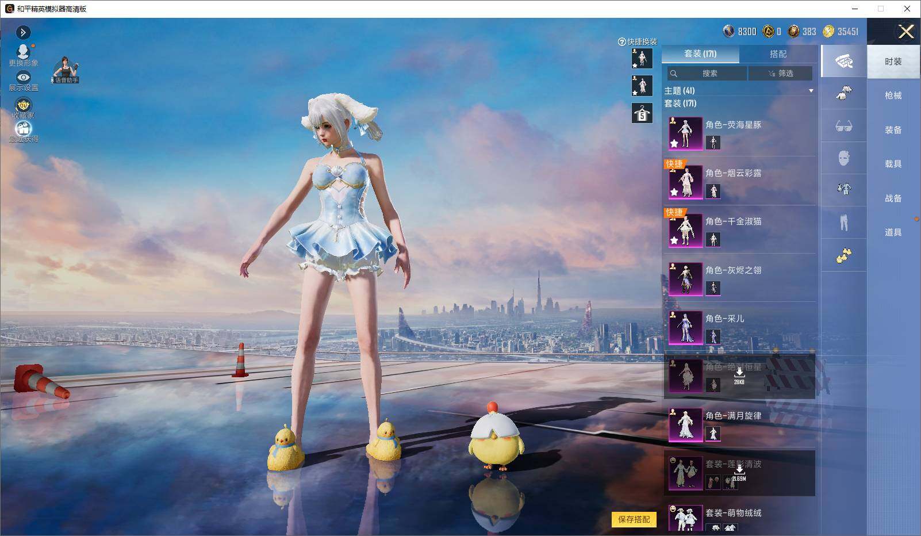Screen dimensions: 921x536
Task: Select the glasses accessory category icon
Action: coord(843,126)
